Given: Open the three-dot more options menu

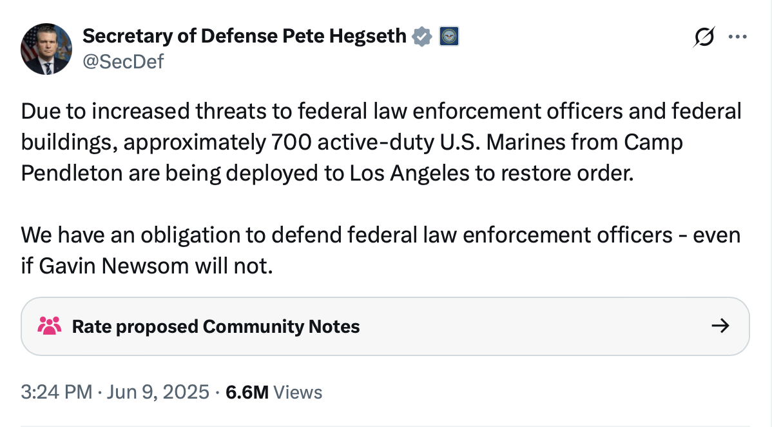Looking at the screenshot, I should click(737, 37).
